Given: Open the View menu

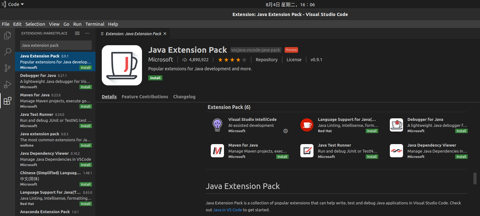Looking at the screenshot, I should pos(54,24).
